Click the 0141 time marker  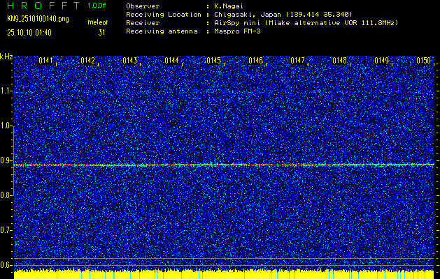tap(46, 61)
